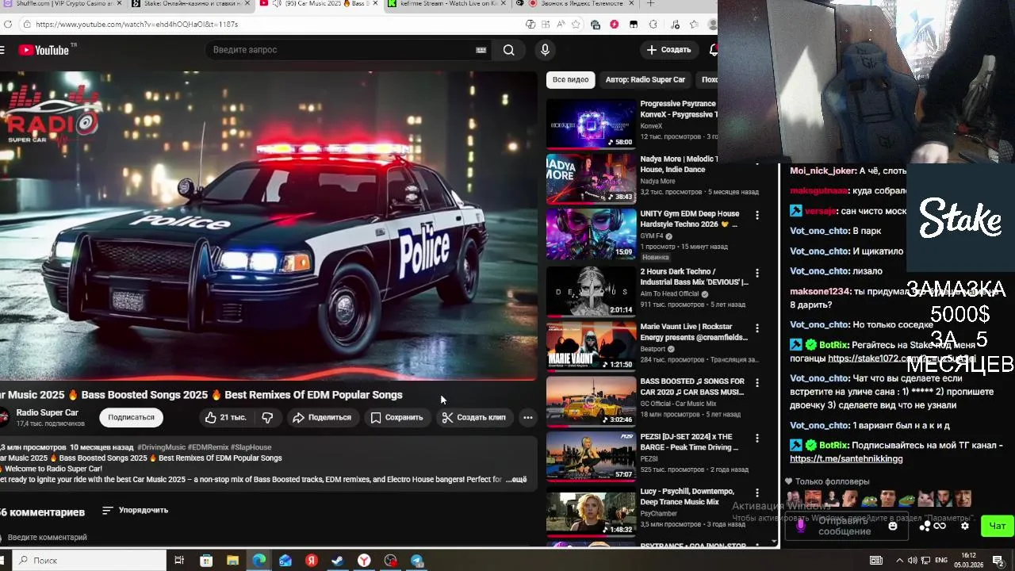Activate voice search microphone on YouTube
This screenshot has height=571, width=1015.
545,50
